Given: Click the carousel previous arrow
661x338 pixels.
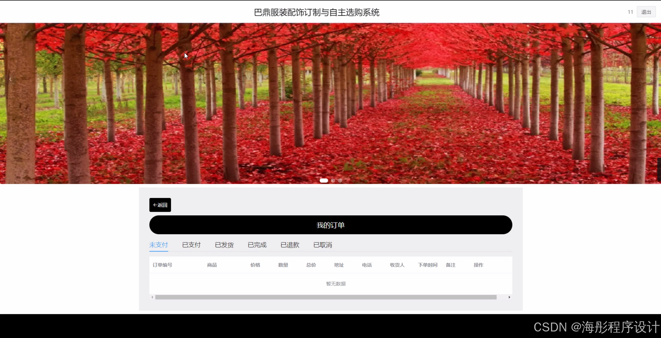Looking at the screenshot, I should 10,79.
